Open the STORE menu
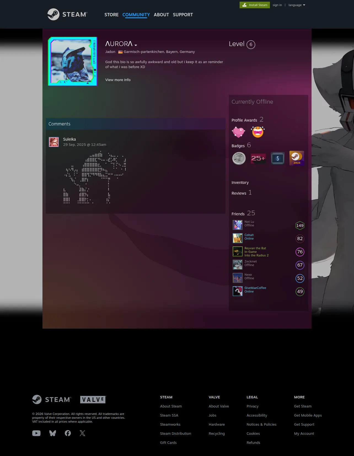Screen dimensions: 354x456 (111, 15)
